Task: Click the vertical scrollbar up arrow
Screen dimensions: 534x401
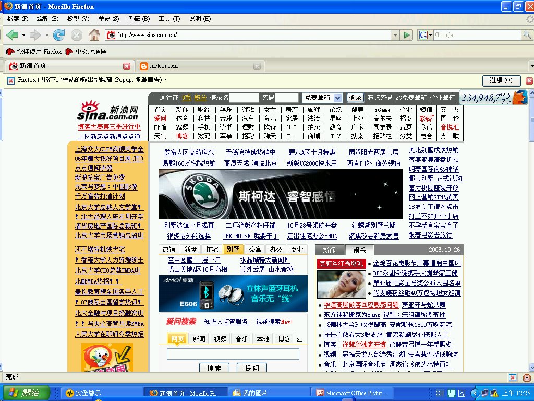Action: pyautogui.click(x=531, y=93)
